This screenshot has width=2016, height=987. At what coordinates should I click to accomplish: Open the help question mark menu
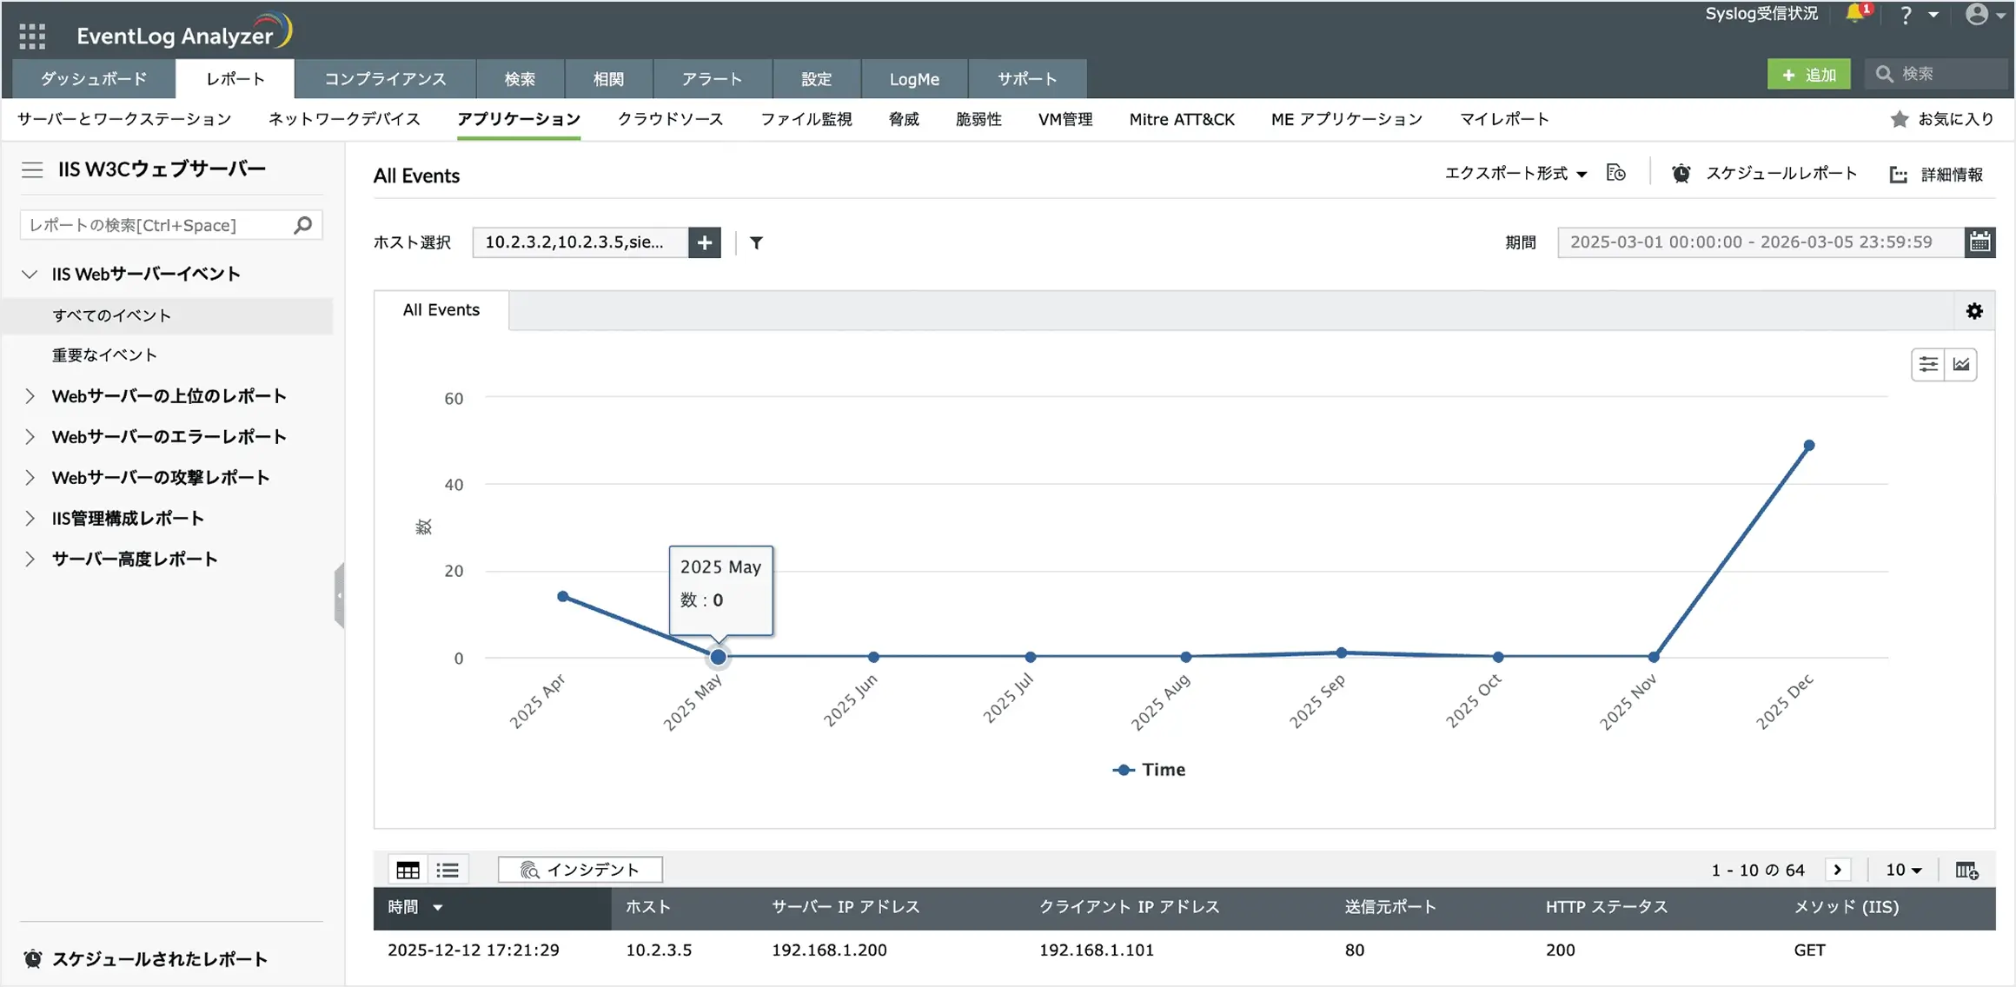[x=1906, y=15]
